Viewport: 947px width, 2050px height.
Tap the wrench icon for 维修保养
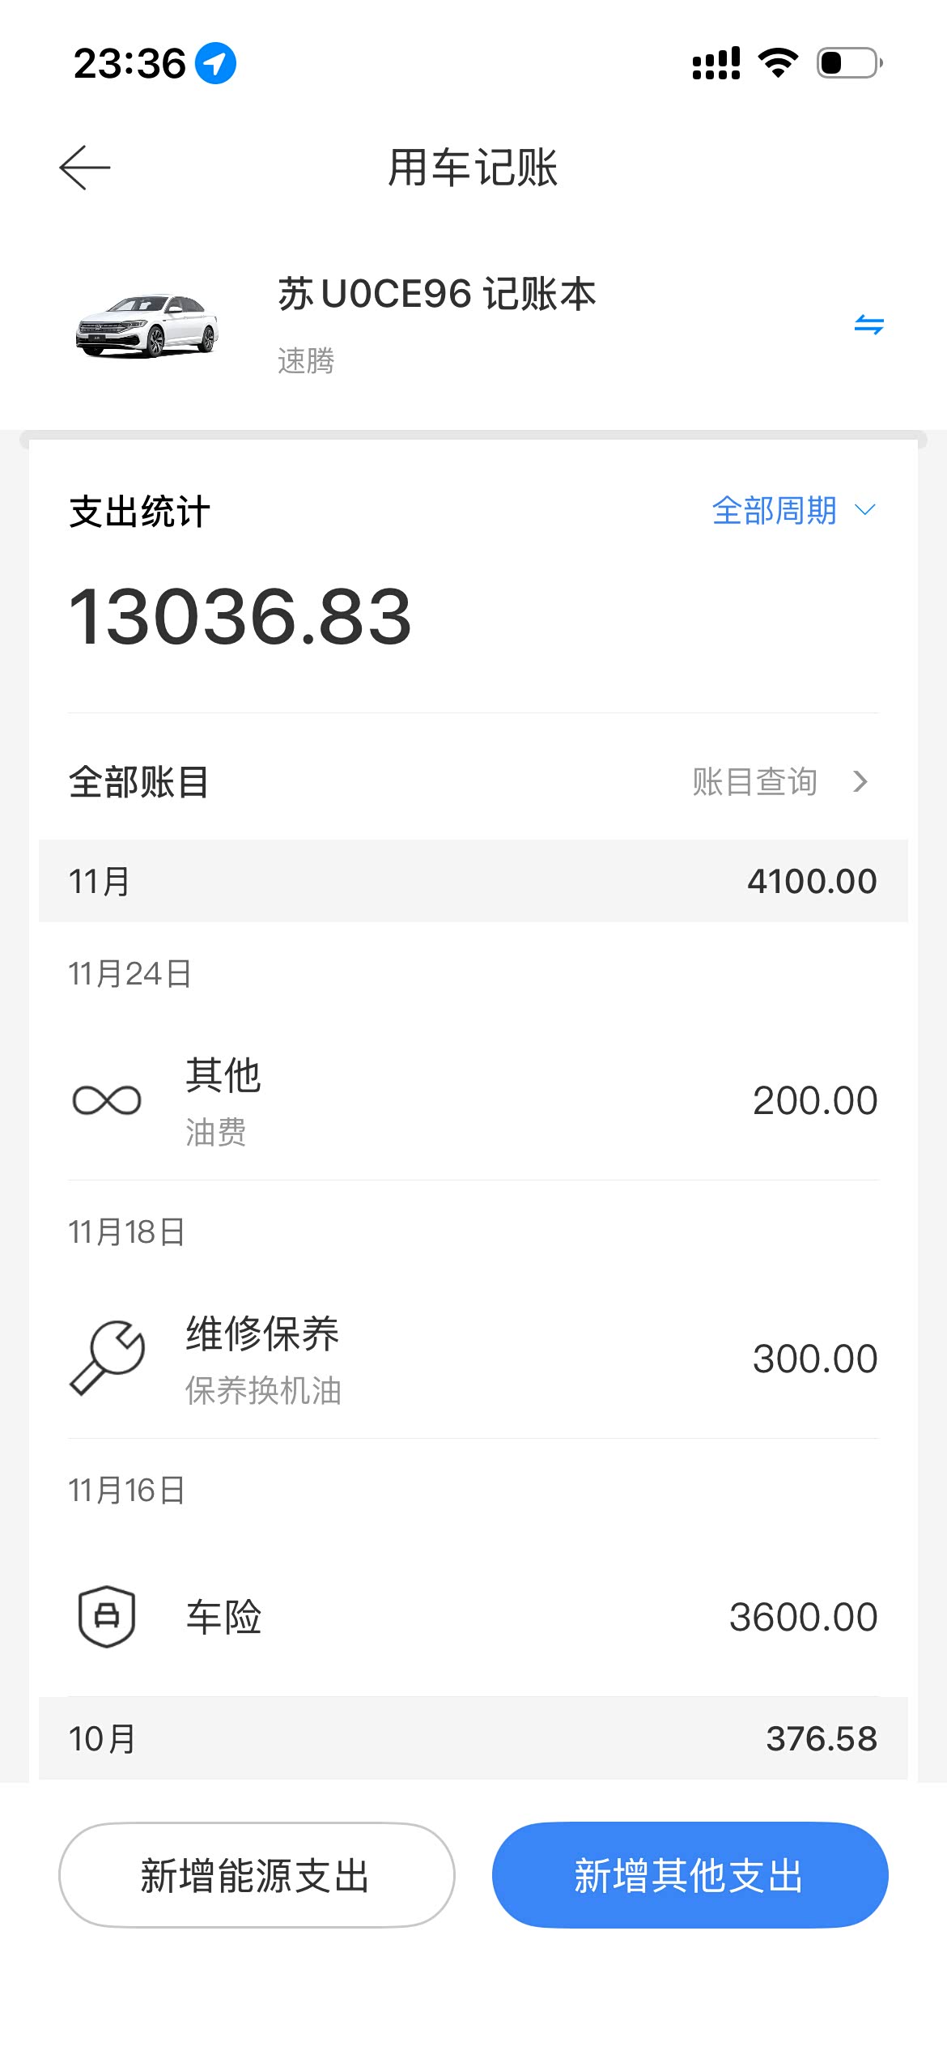click(x=107, y=1358)
